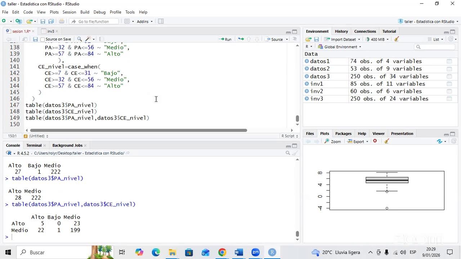This screenshot has width=461, height=259.
Task: Switch to the inv3 editor tab
Action: coord(51,31)
